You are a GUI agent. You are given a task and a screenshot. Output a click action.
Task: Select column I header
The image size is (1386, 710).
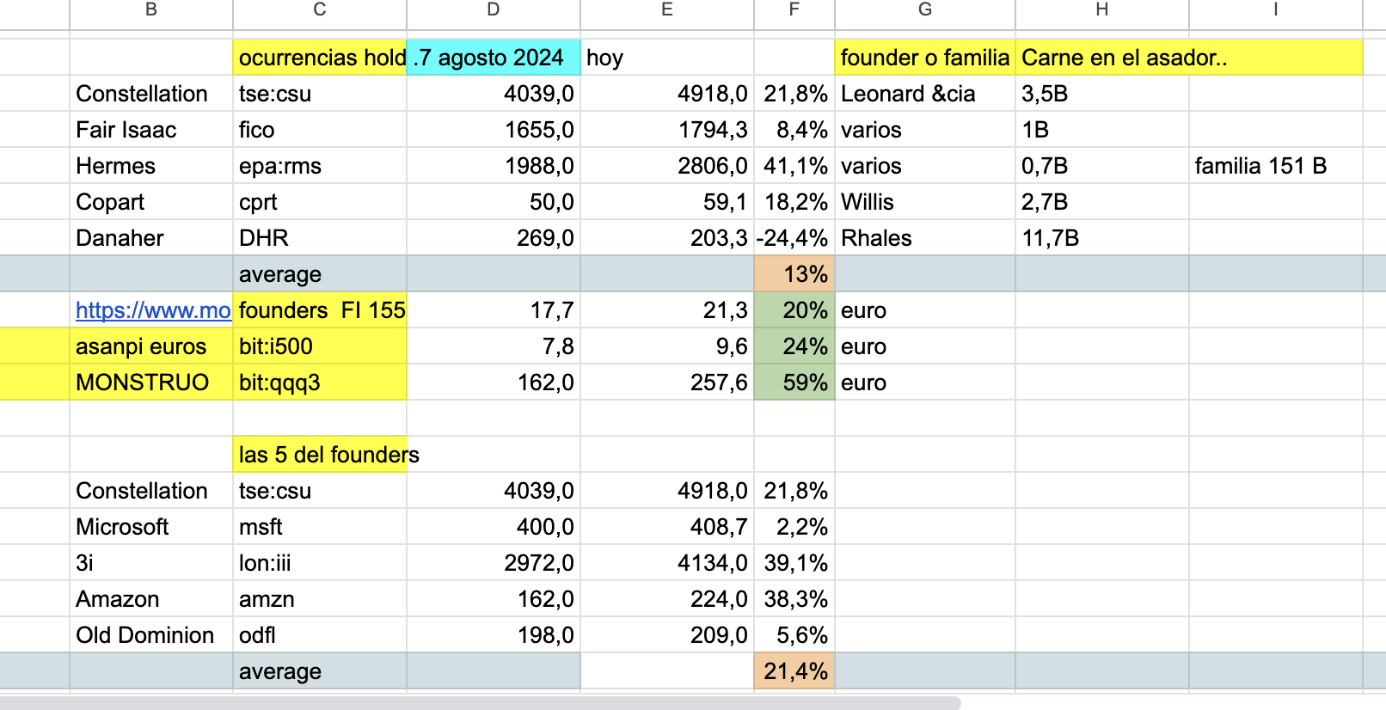click(1276, 10)
